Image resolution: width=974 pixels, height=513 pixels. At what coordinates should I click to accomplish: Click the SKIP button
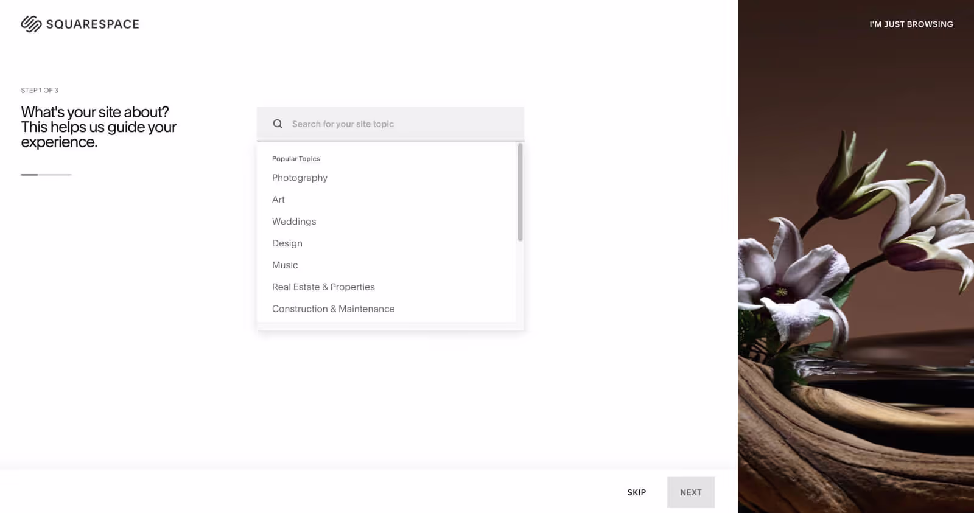637,492
